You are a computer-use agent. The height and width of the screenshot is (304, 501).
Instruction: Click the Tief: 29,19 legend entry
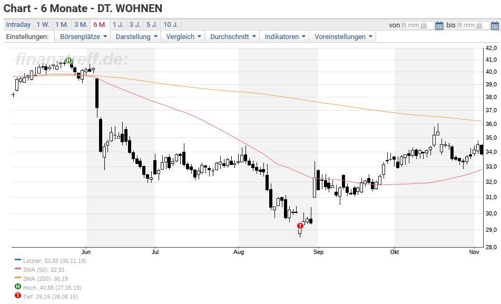tap(50, 297)
